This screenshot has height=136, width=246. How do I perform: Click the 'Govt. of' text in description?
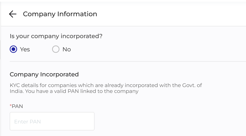pos(192,85)
